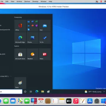Open the Office tile in Start menu
The image size is (106, 106).
[20, 26]
